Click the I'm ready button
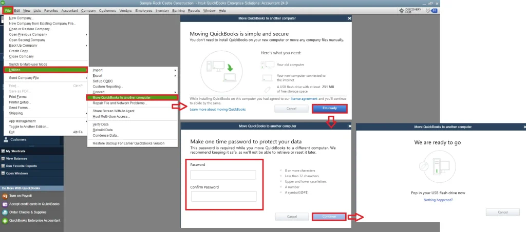The height and width of the screenshot is (232, 526). click(x=329, y=108)
